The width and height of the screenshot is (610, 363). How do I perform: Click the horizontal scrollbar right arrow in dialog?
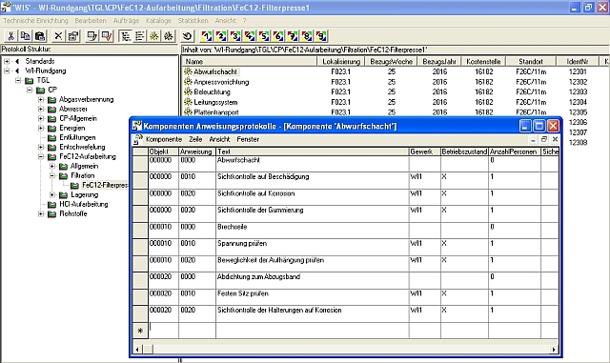(x=554, y=350)
